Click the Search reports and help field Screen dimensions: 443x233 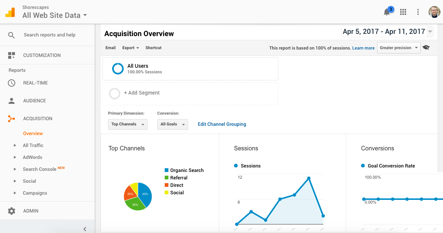[x=50, y=35]
